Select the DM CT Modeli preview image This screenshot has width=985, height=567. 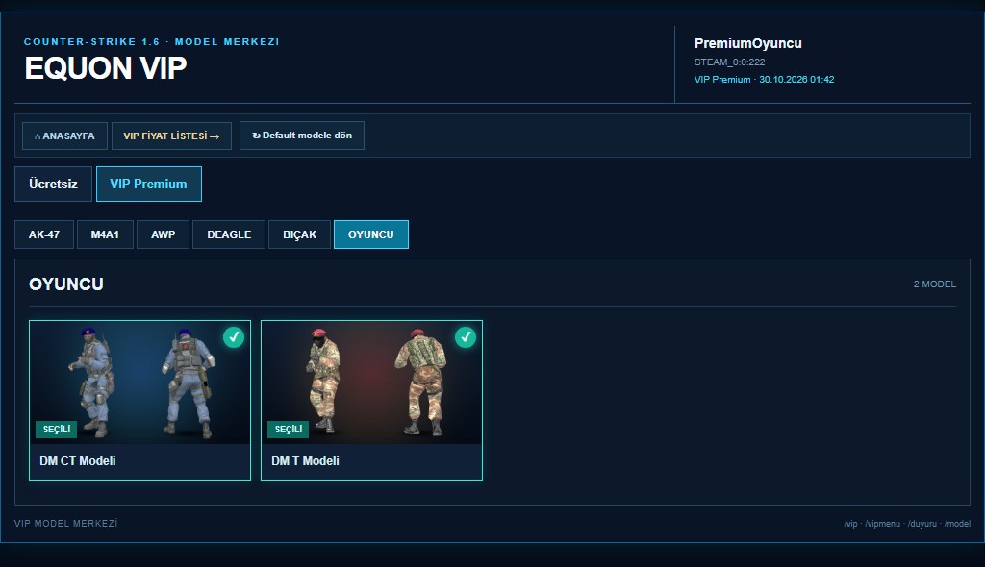[x=140, y=382]
